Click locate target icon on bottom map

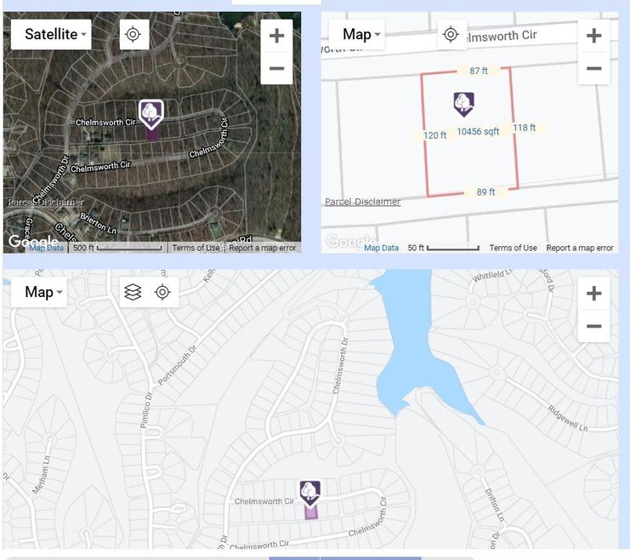coord(162,293)
